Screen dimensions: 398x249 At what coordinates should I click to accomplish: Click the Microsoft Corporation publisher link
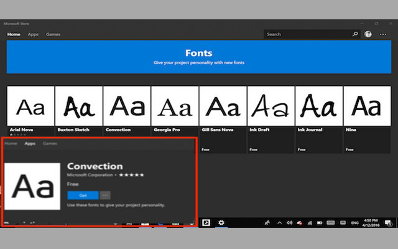click(90, 175)
